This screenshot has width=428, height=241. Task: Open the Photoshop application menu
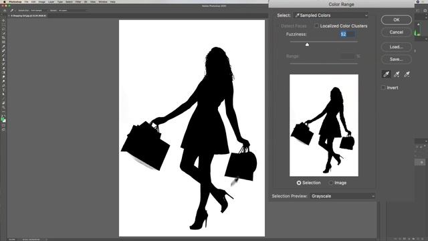click(x=15, y=1)
